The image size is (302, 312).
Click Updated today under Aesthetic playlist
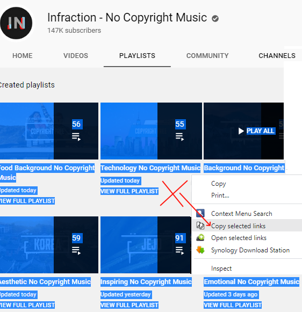coord(18,294)
